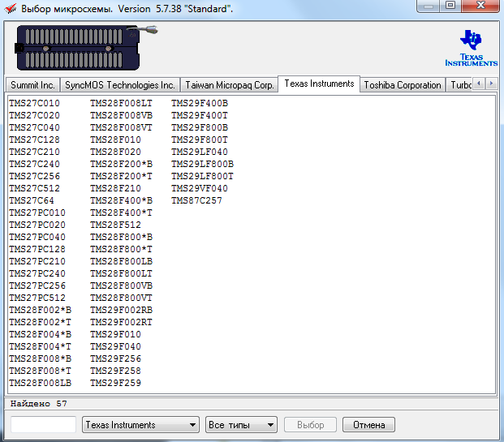Select chip TMS29F400B

pos(200,103)
